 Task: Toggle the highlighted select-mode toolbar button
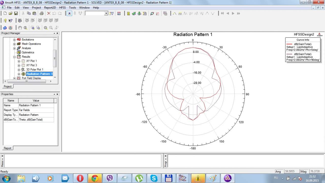(x=69, y=13)
